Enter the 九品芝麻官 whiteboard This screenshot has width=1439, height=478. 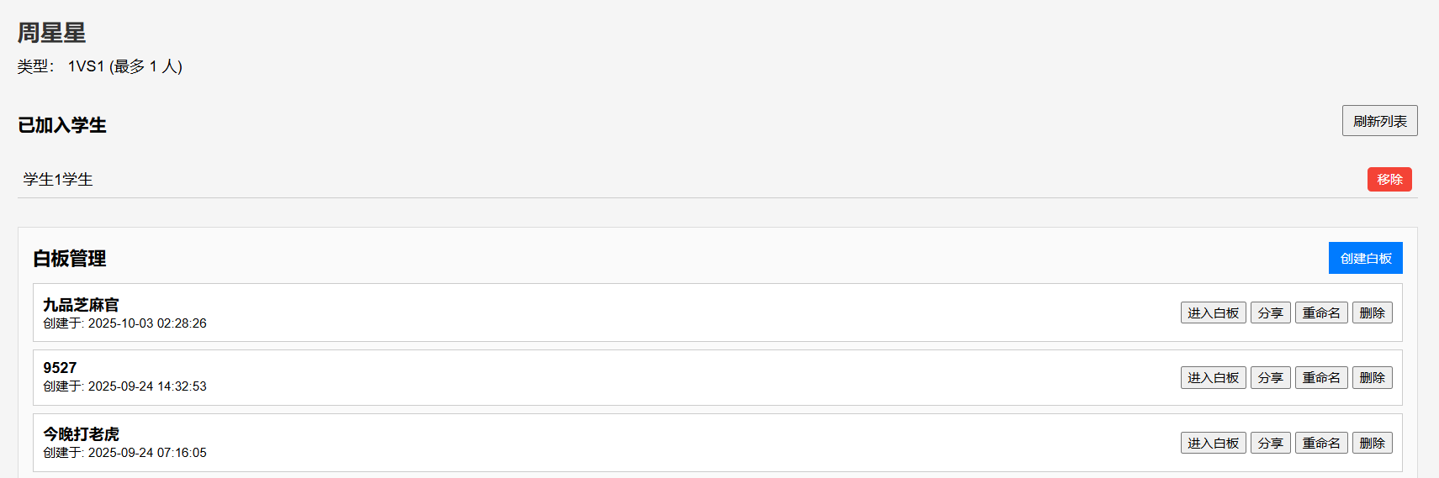click(1213, 313)
